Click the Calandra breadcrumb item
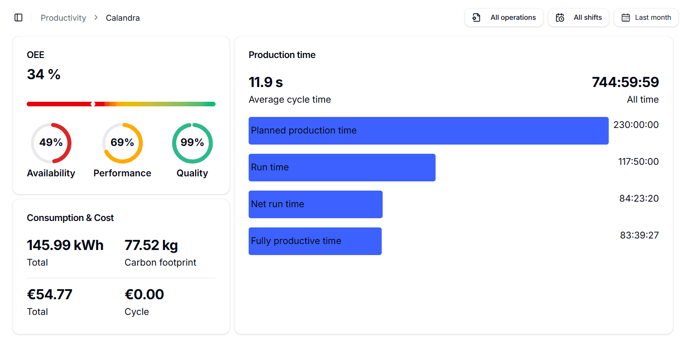 pos(123,18)
